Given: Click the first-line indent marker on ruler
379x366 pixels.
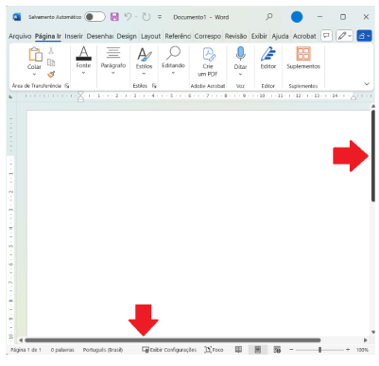Looking at the screenshot, I should click(81, 94).
